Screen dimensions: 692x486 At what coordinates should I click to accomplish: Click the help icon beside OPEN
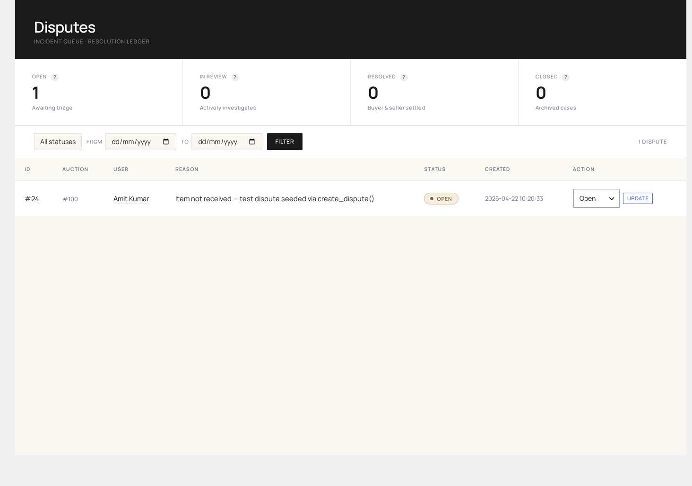(x=55, y=77)
